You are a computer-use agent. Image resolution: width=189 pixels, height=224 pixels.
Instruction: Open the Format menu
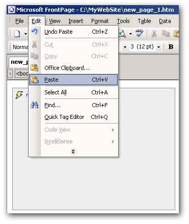coord(100,21)
